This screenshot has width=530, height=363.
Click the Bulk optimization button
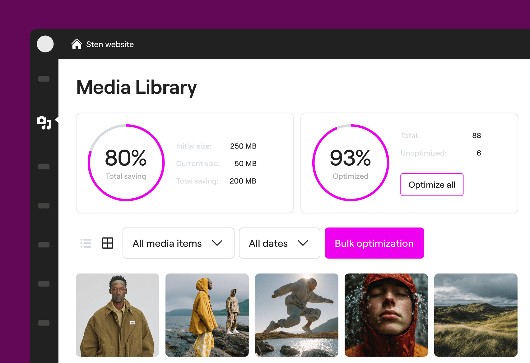click(374, 243)
